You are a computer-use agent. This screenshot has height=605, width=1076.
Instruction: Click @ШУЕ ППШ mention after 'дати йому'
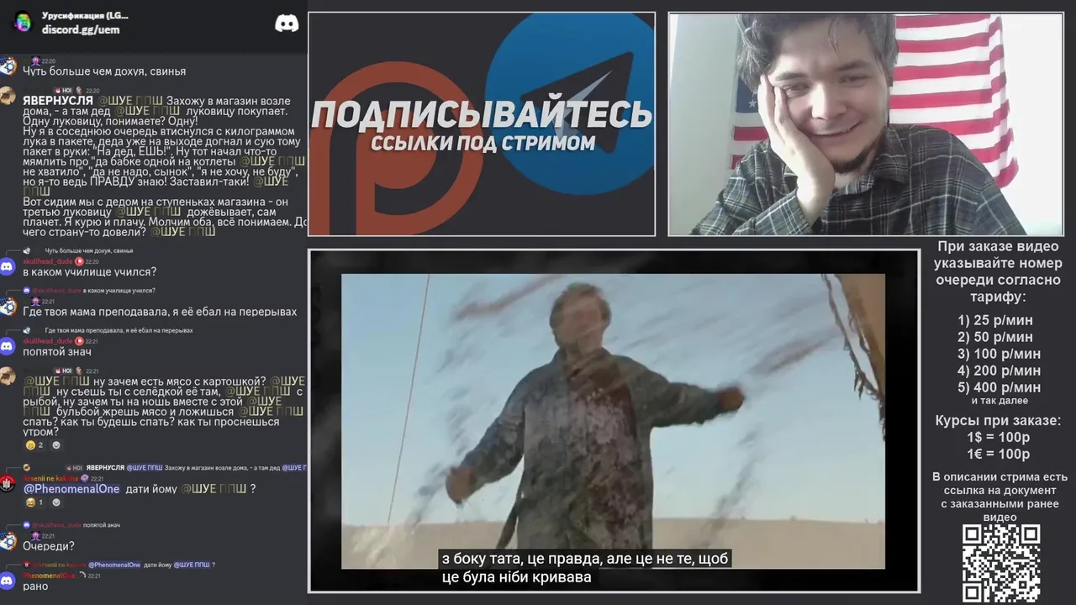coord(214,489)
